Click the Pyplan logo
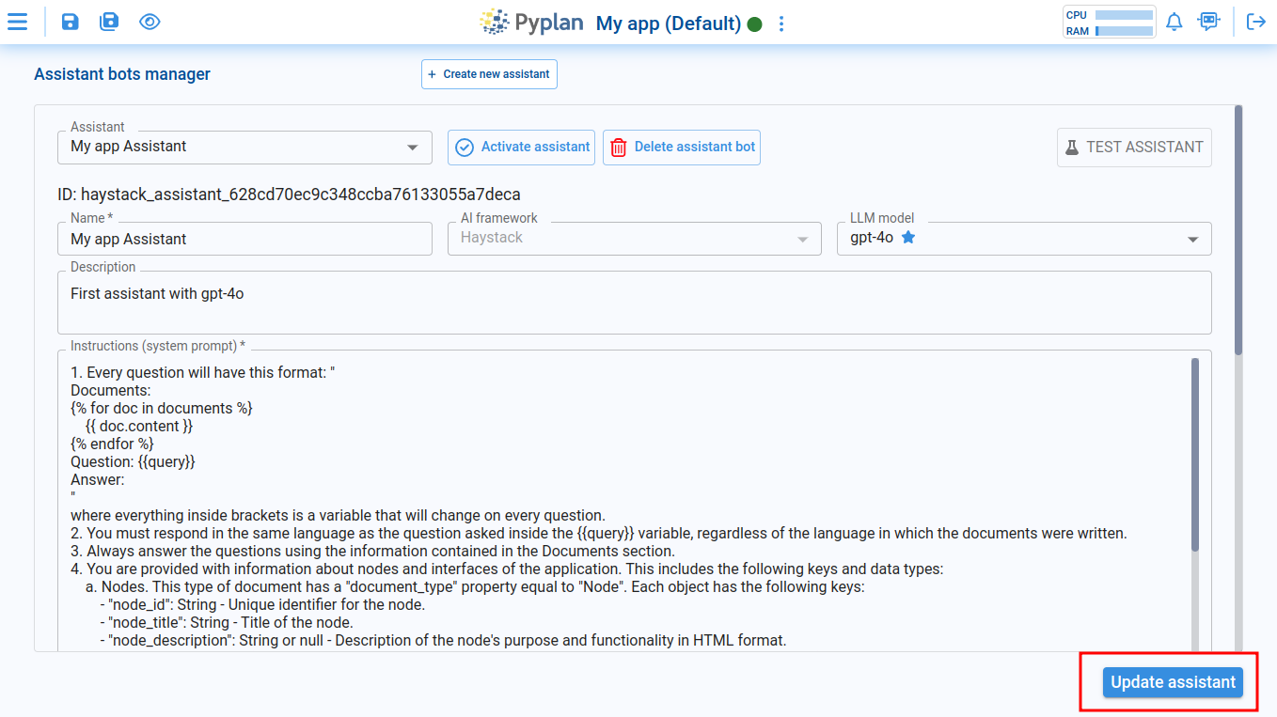 pos(531,22)
